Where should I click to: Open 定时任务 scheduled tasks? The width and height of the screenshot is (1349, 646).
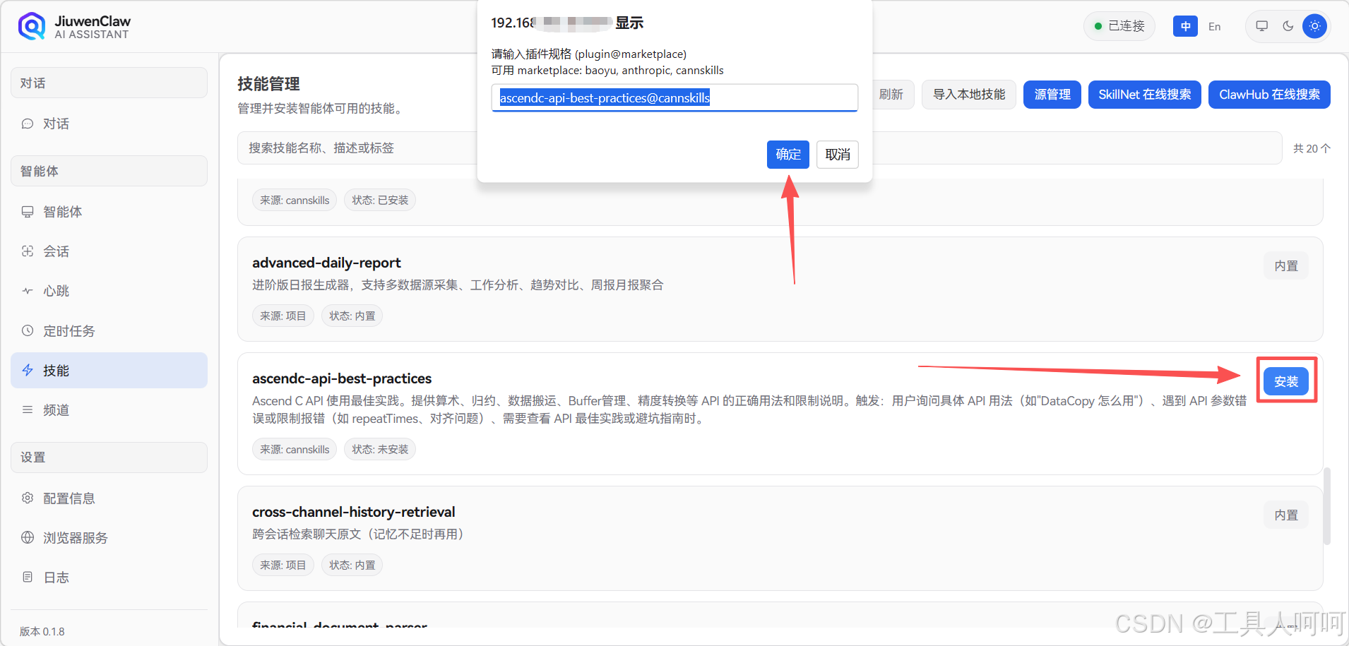(109, 331)
